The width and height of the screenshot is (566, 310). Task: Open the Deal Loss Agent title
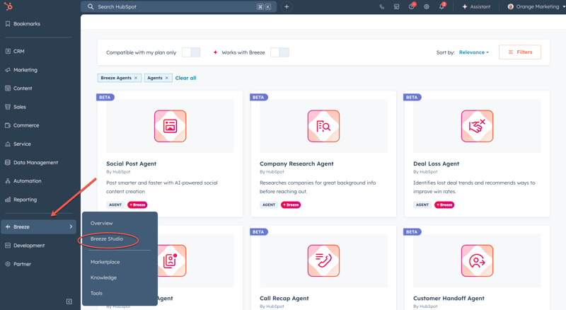click(436, 163)
